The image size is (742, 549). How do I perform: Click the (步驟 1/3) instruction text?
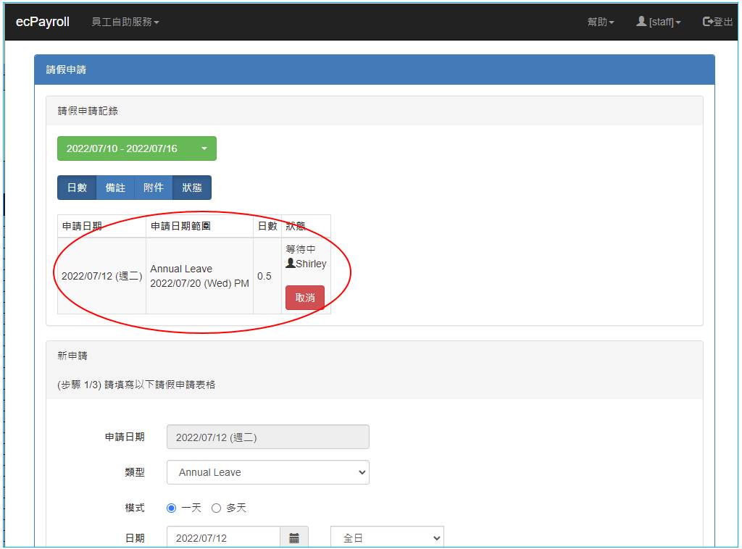[x=136, y=385]
